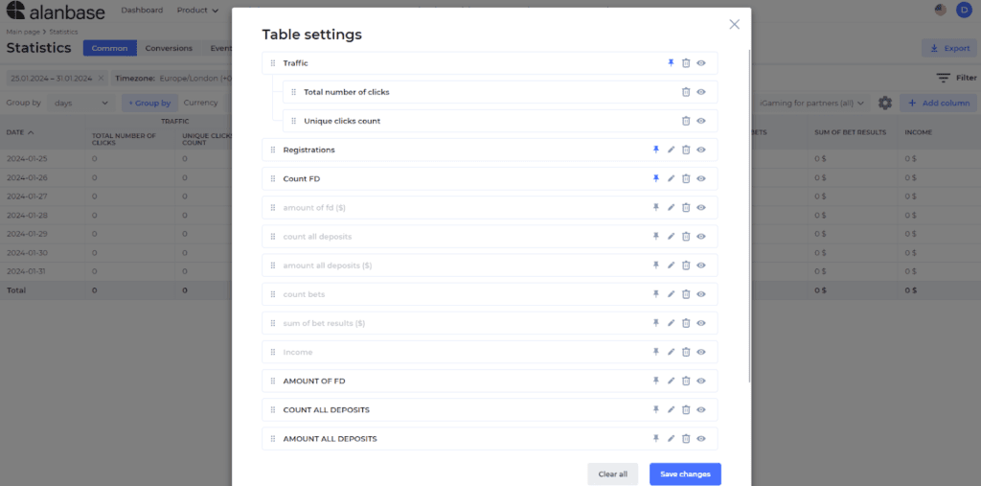Click the Save changes button
The height and width of the screenshot is (486, 981).
click(x=685, y=474)
